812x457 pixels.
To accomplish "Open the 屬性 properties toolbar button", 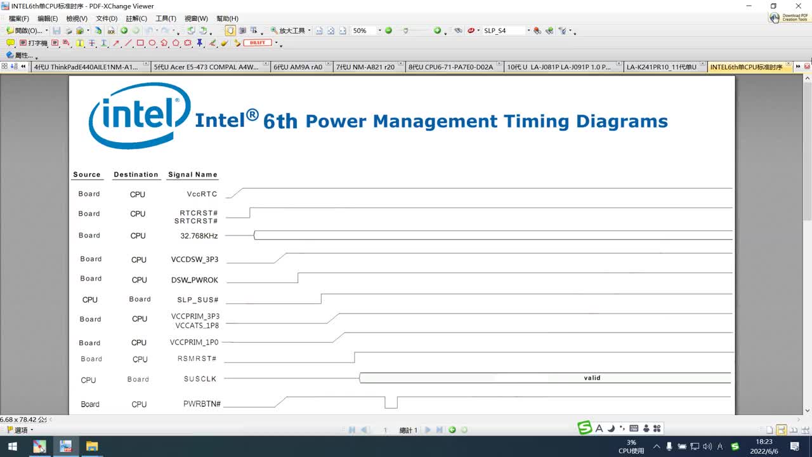I will click(19, 56).
